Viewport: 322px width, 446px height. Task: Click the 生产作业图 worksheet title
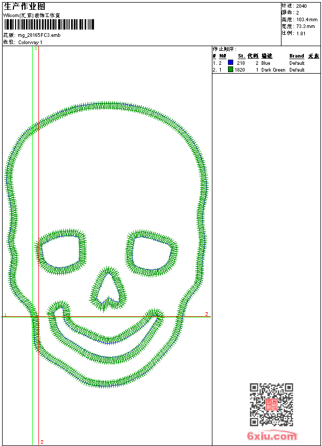pyautogui.click(x=24, y=6)
